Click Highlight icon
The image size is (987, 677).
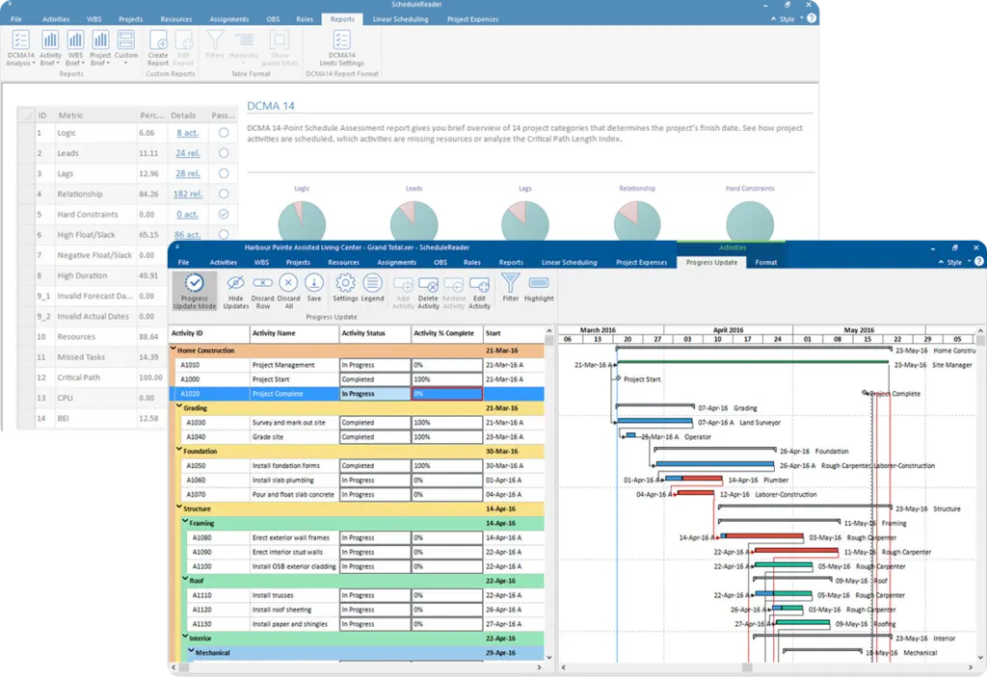pyautogui.click(x=539, y=289)
